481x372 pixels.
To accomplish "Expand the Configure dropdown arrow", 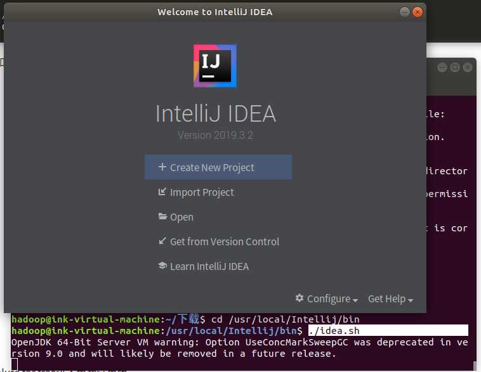I will pos(355,300).
